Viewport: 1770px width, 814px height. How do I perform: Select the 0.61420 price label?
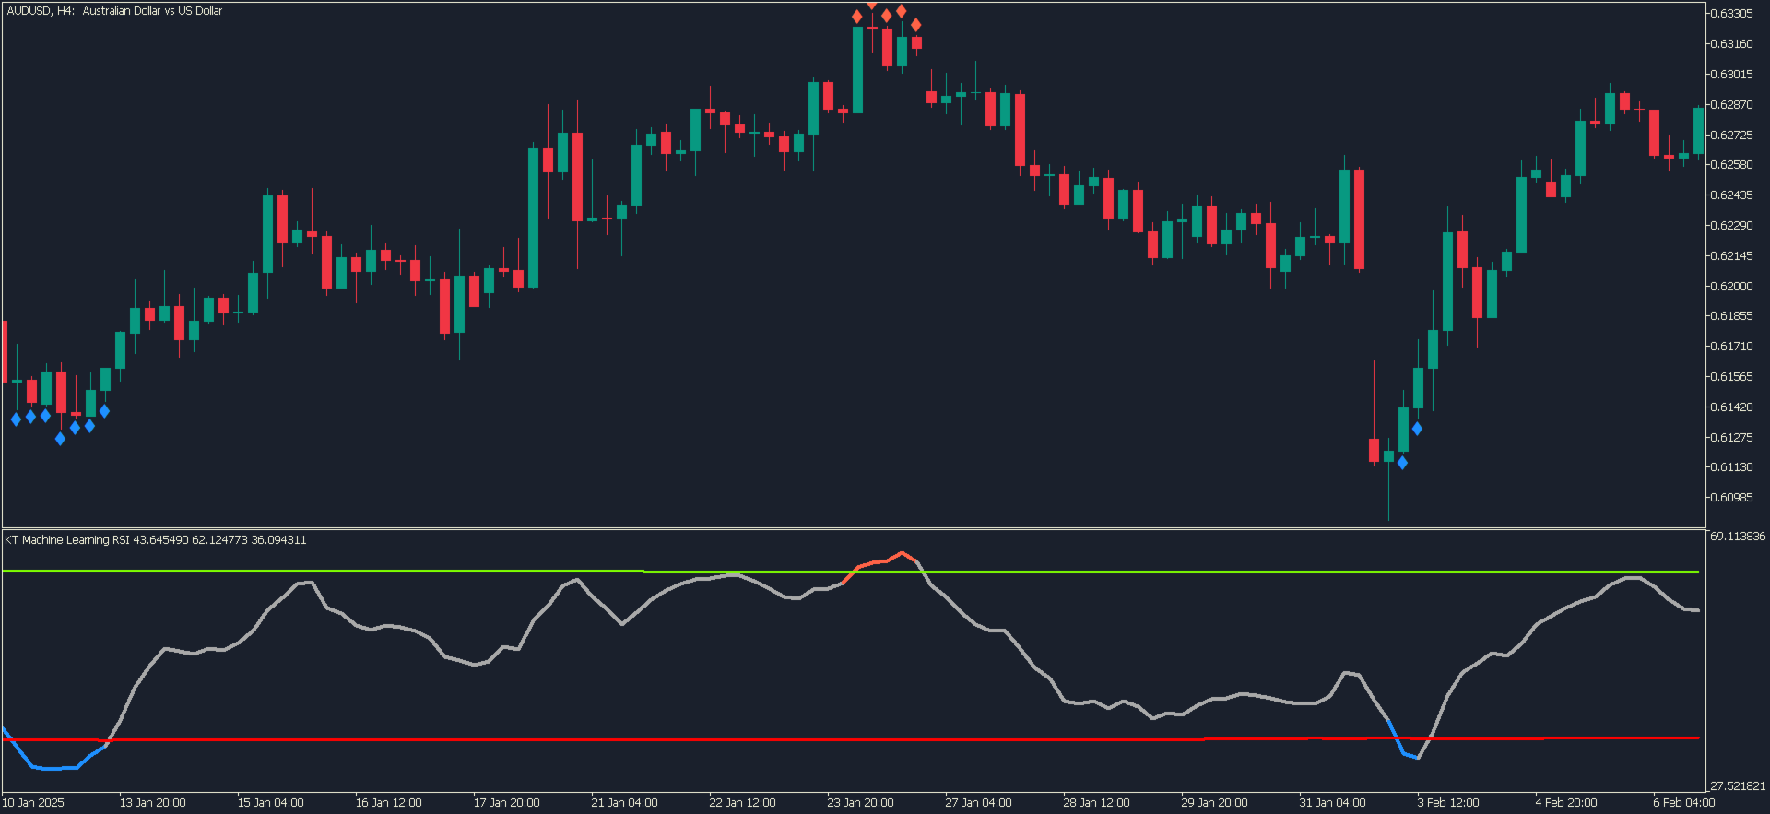(x=1731, y=407)
